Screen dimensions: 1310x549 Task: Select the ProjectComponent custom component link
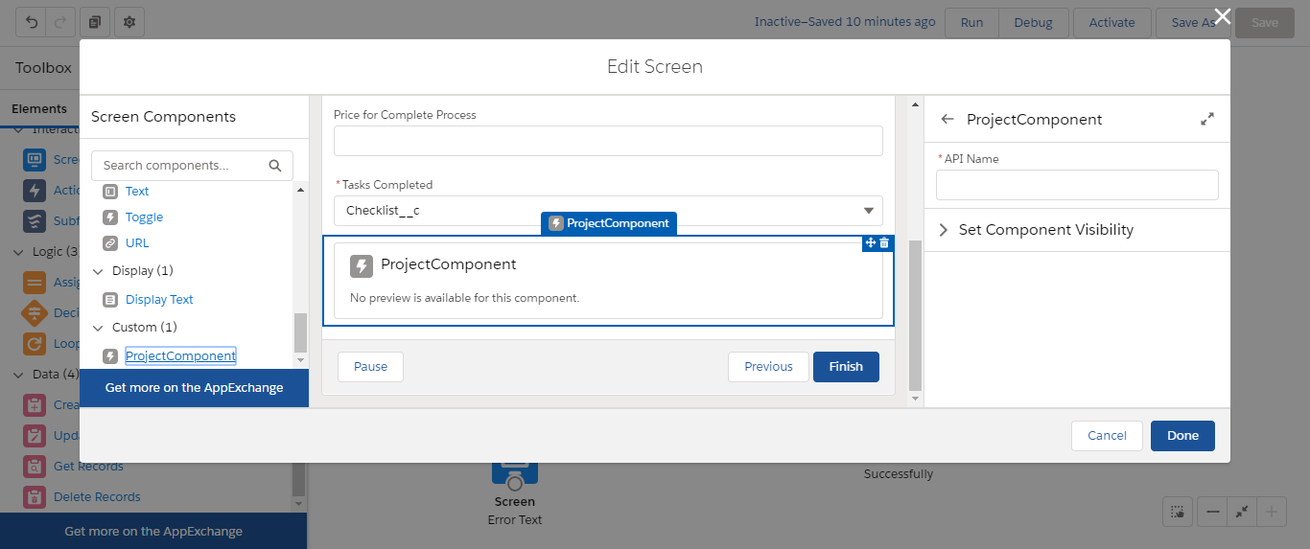click(180, 356)
